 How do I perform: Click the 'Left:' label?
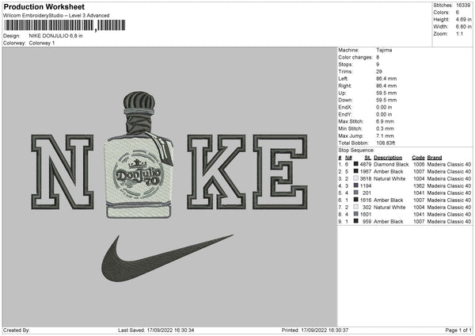point(344,78)
